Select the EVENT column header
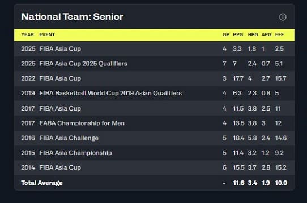The height and width of the screenshot is (203, 307). pyautogui.click(x=47, y=34)
